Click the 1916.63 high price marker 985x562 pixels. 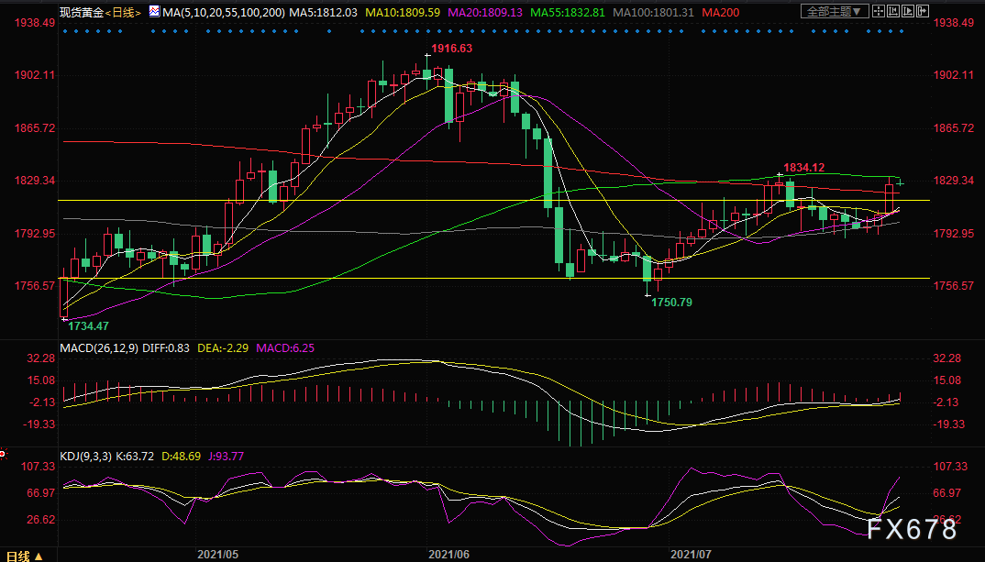451,49
